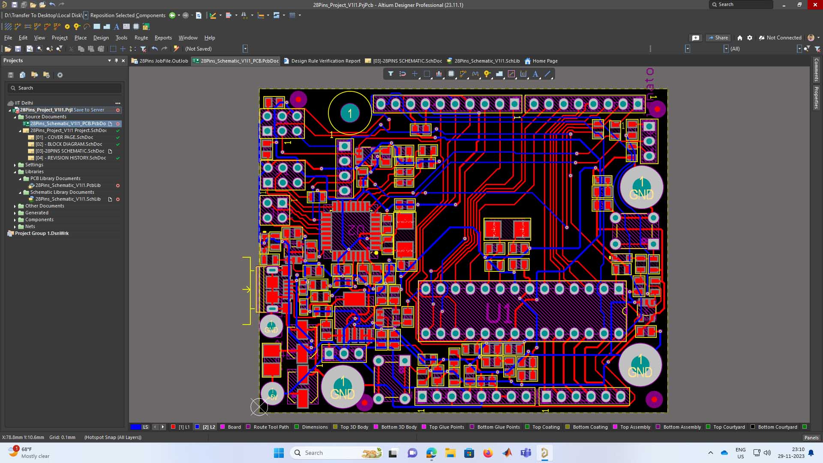This screenshot has width=823, height=463.
Task: Select the place string 'A' tool in the active bar
Action: 535,74
